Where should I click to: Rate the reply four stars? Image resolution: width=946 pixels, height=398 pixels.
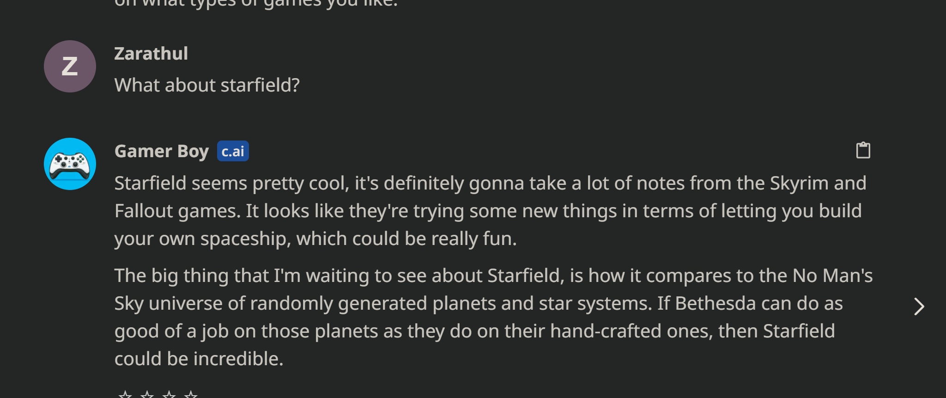(x=191, y=394)
